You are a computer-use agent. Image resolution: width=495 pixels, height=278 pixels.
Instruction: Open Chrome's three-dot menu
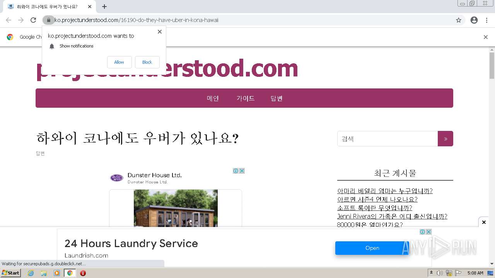[486, 20]
